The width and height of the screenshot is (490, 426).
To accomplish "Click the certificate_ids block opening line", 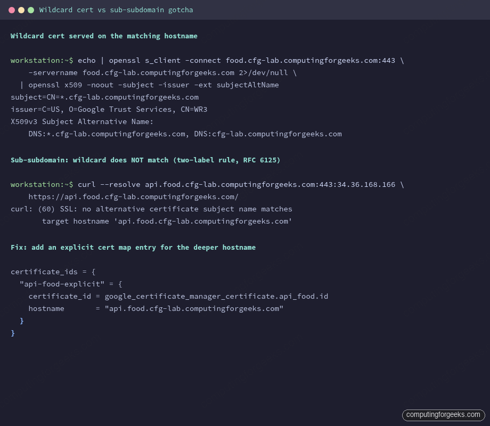I will (x=53, y=272).
